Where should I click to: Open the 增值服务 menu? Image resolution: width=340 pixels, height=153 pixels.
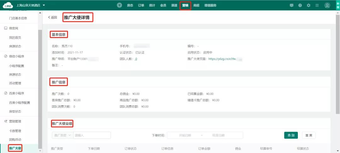pos(210,5)
